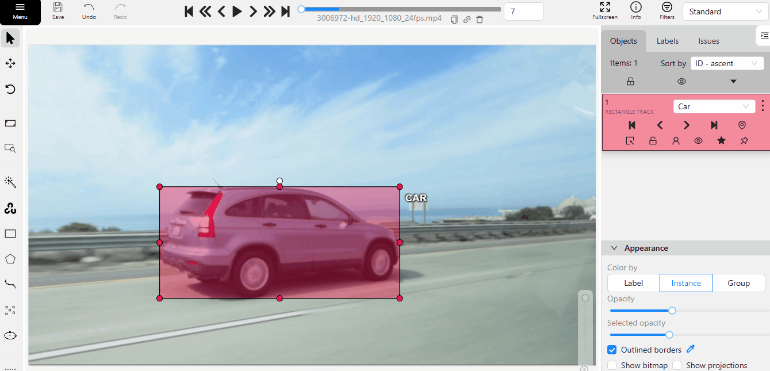Select the Draw rectangle tool
770x371 pixels.
(x=10, y=234)
